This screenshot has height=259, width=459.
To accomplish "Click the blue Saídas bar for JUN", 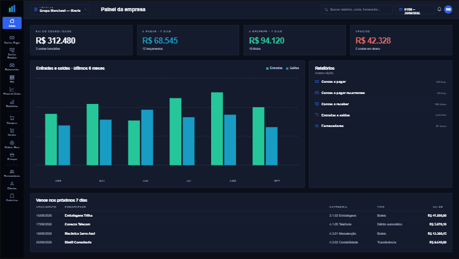I will [x=147, y=137].
